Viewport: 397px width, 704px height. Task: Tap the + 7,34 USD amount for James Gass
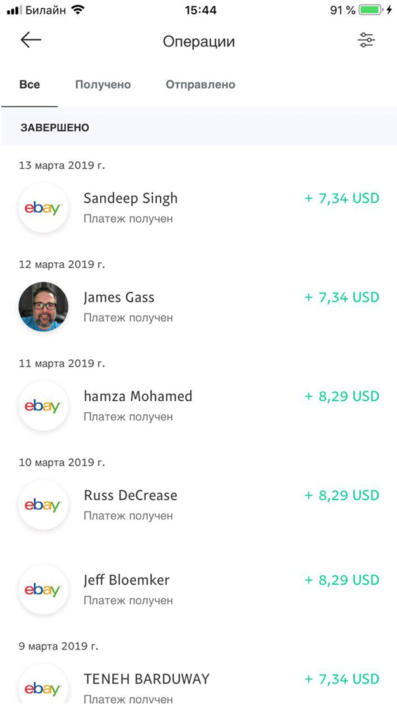click(x=341, y=297)
